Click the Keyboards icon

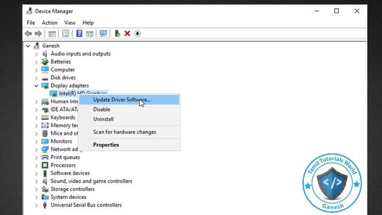point(45,118)
